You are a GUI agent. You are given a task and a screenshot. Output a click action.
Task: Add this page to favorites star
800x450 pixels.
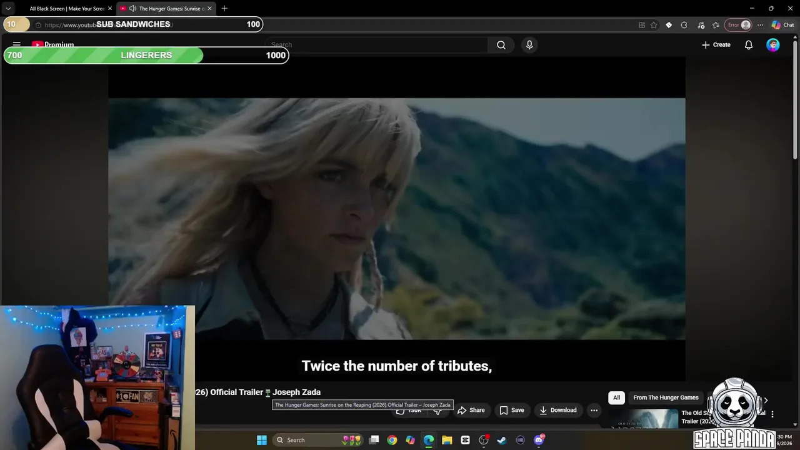(654, 25)
